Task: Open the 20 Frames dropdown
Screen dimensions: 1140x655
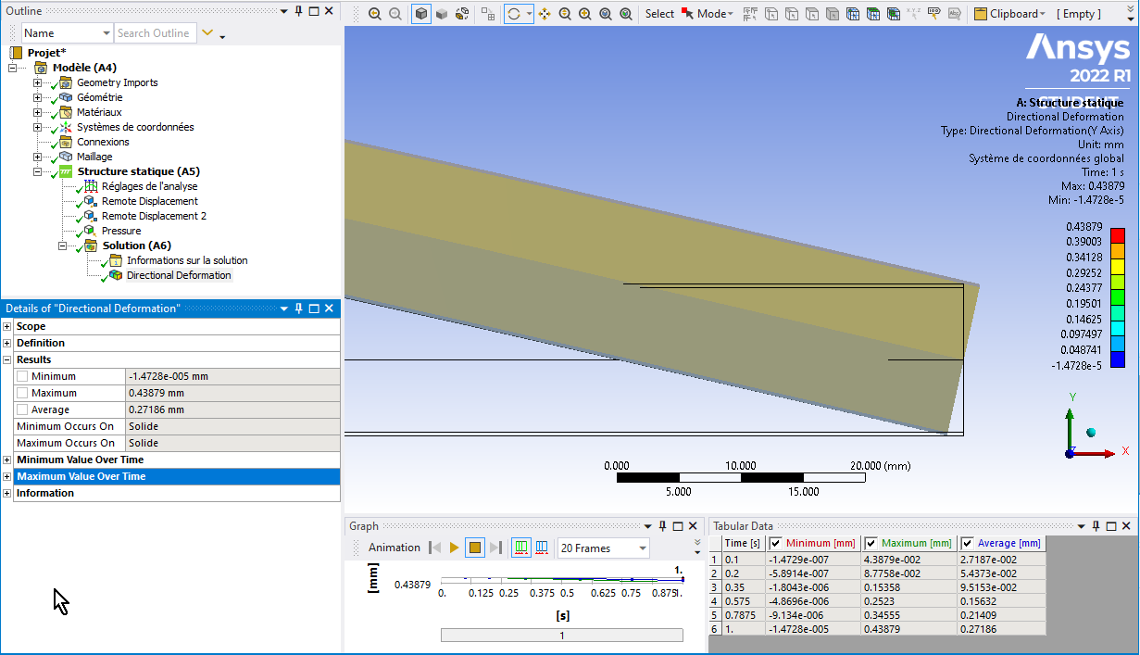Action: click(642, 548)
